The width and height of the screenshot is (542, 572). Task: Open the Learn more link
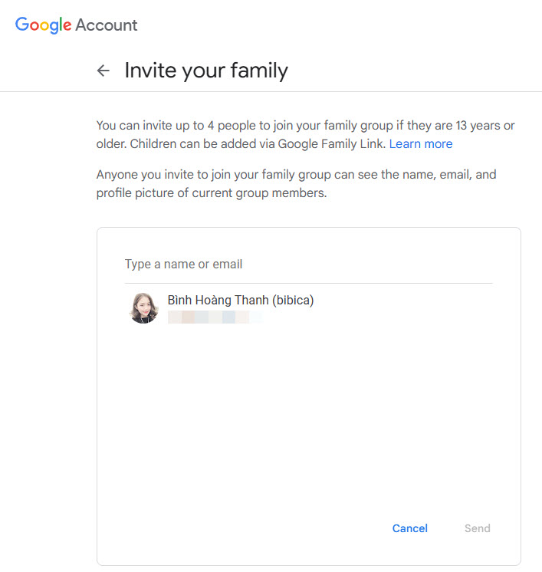pyautogui.click(x=421, y=144)
